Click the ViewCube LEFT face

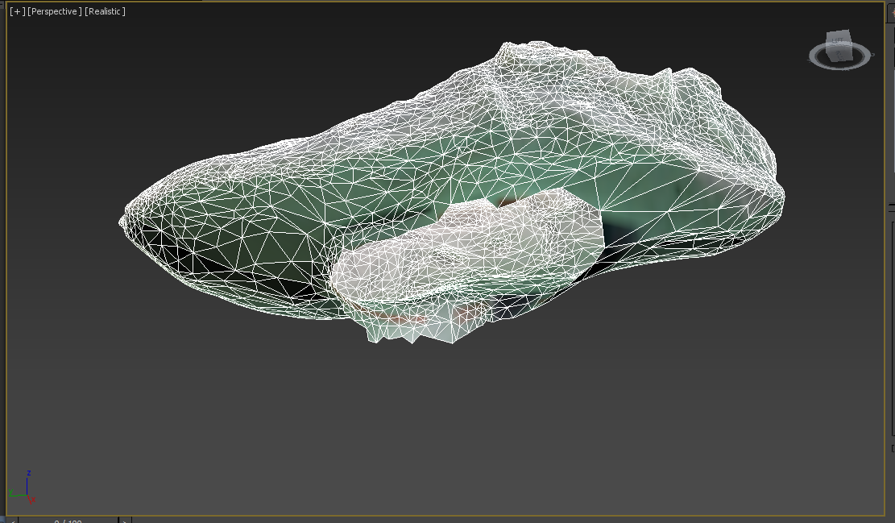pos(837,42)
